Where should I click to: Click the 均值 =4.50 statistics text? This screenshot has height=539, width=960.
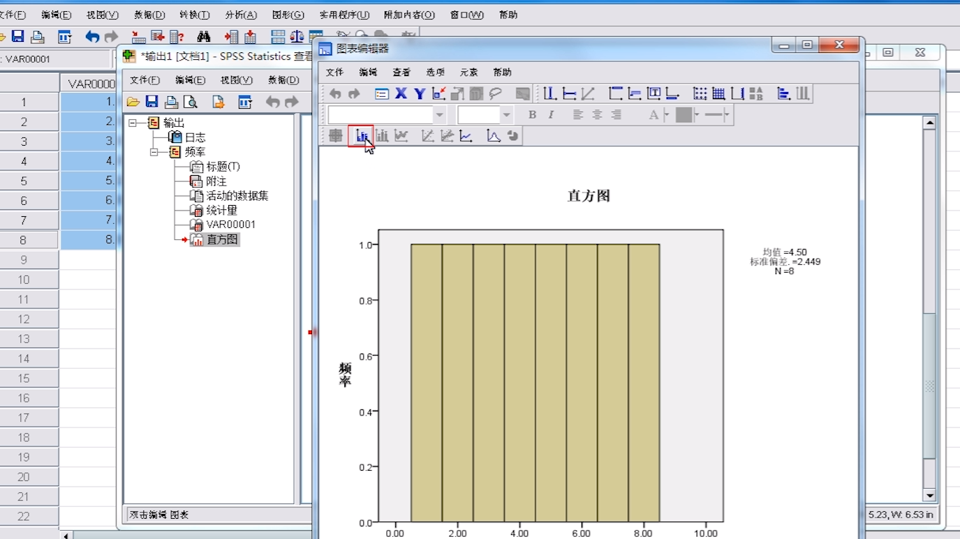click(x=785, y=252)
